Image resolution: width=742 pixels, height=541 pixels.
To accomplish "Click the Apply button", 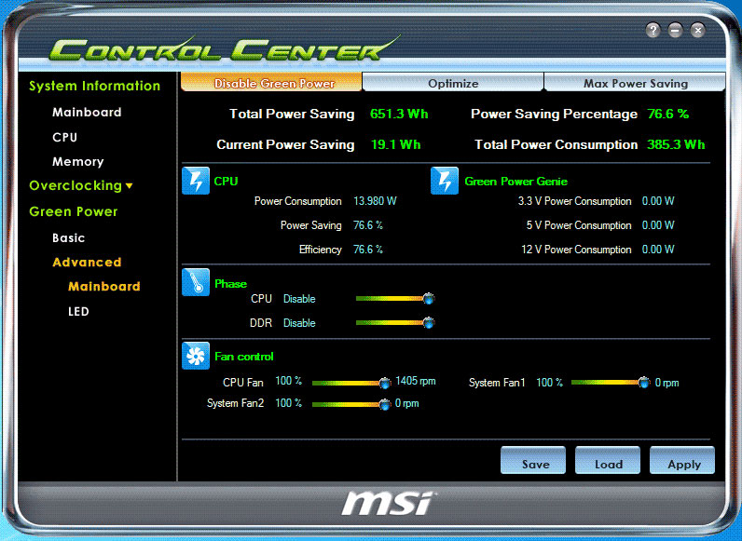I will tap(682, 460).
